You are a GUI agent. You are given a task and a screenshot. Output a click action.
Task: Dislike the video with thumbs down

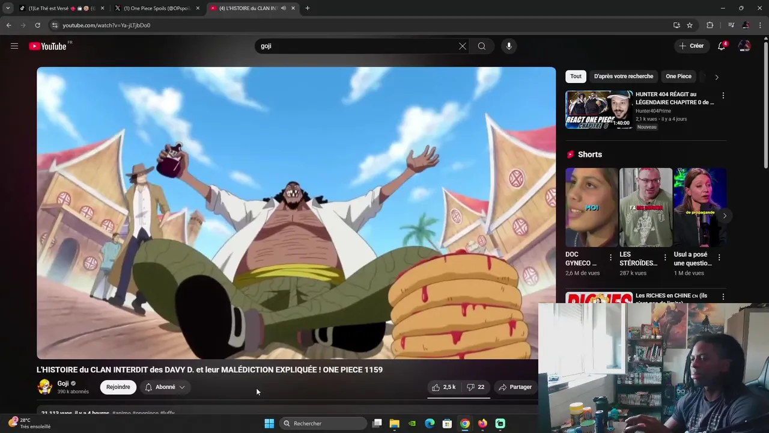pyautogui.click(x=476, y=387)
